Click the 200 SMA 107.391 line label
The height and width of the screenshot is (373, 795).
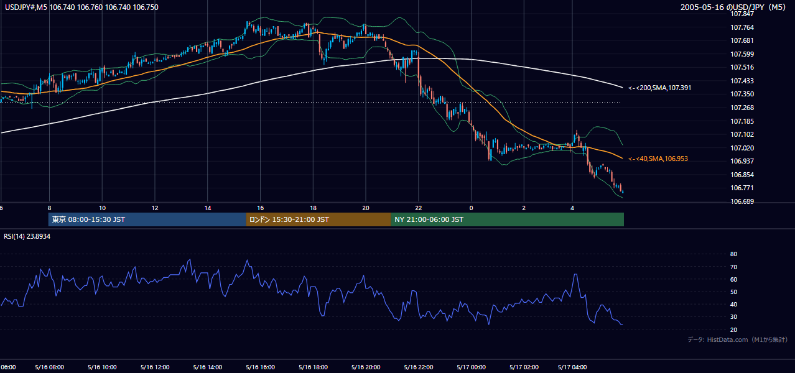point(659,88)
